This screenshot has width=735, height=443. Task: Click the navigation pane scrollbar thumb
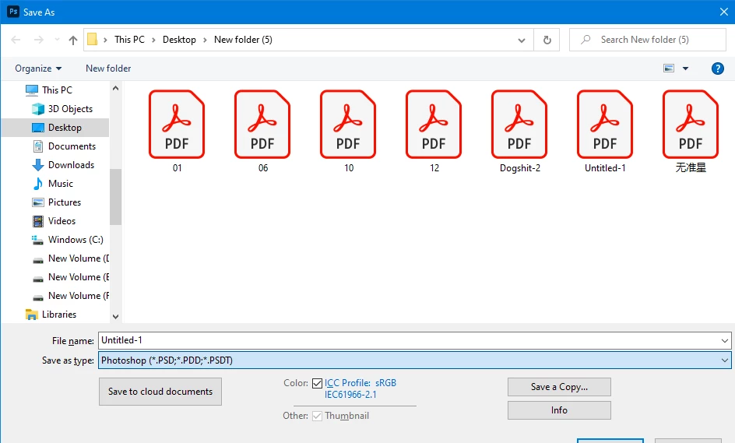pyautogui.click(x=115, y=197)
